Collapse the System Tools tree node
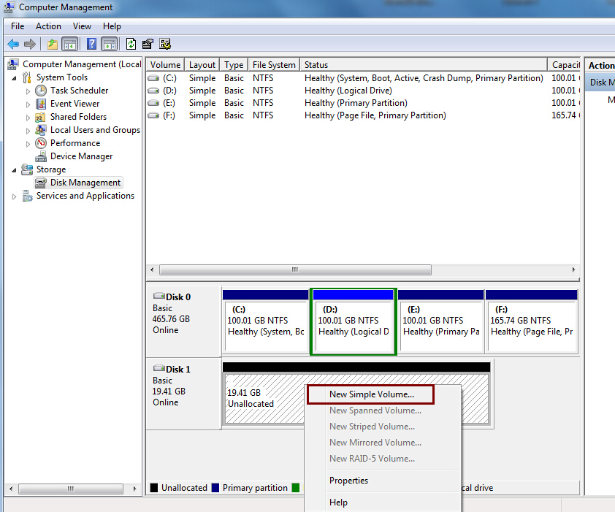The height and width of the screenshot is (512, 615). [x=15, y=77]
